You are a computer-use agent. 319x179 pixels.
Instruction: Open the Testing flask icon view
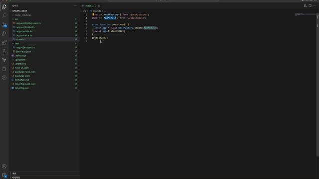tap(4, 51)
